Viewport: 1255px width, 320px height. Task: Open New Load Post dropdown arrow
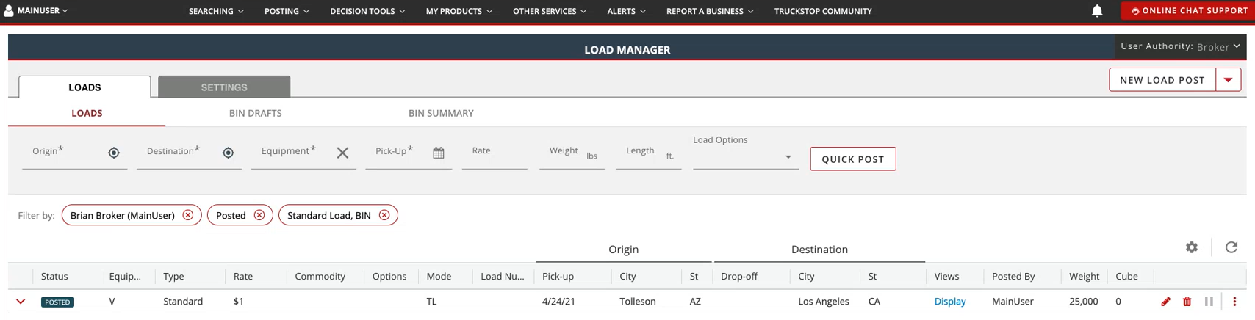(1228, 80)
